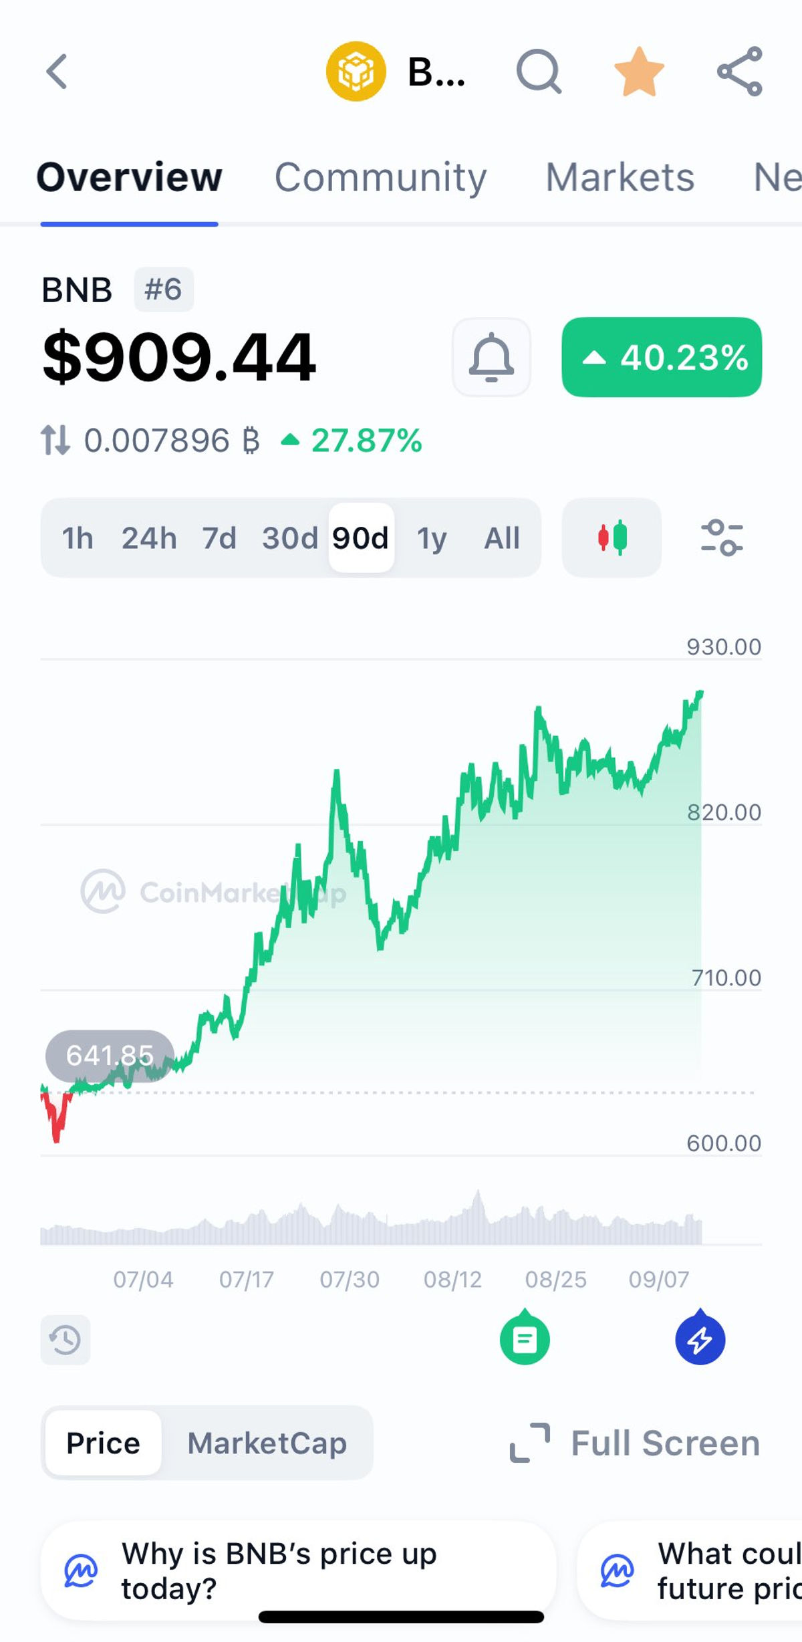The image size is (802, 1642).
Task: Select the 7d time range
Action: [x=219, y=538]
